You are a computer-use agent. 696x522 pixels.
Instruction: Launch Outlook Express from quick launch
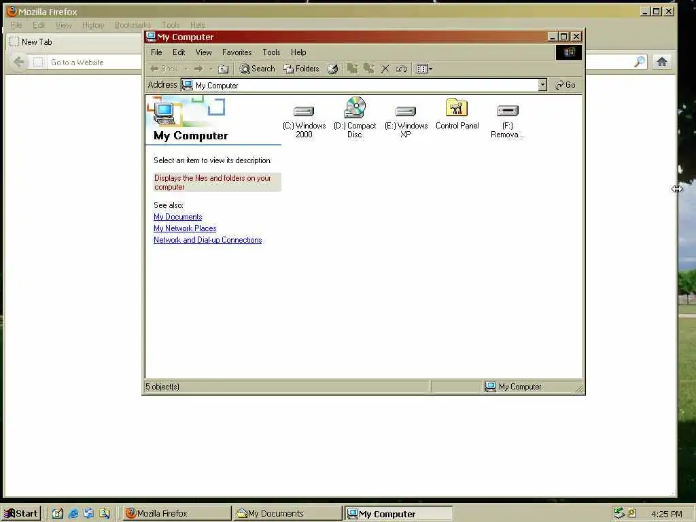[88, 514]
